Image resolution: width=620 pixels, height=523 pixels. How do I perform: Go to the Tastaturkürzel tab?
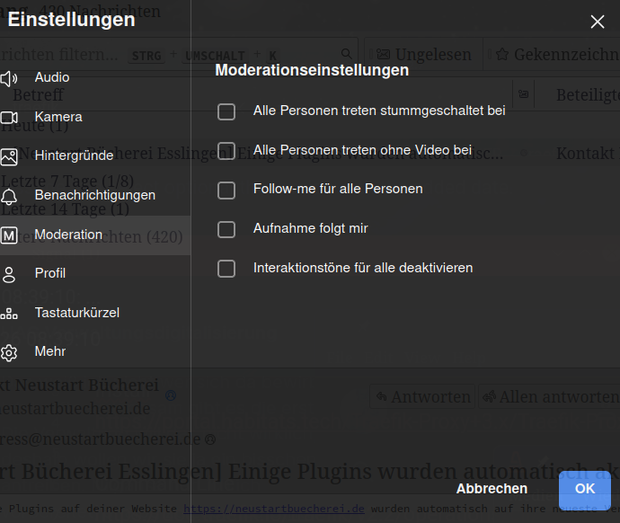pyautogui.click(x=77, y=313)
